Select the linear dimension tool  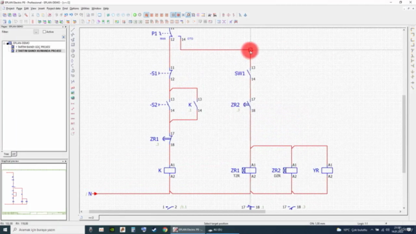coord(73,104)
